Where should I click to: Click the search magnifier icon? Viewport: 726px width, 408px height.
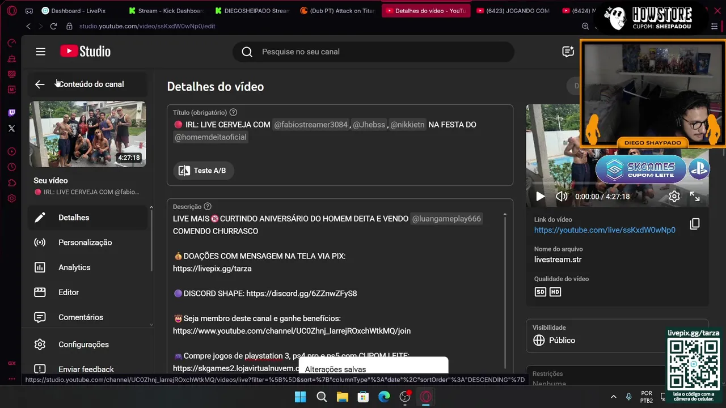point(247,52)
